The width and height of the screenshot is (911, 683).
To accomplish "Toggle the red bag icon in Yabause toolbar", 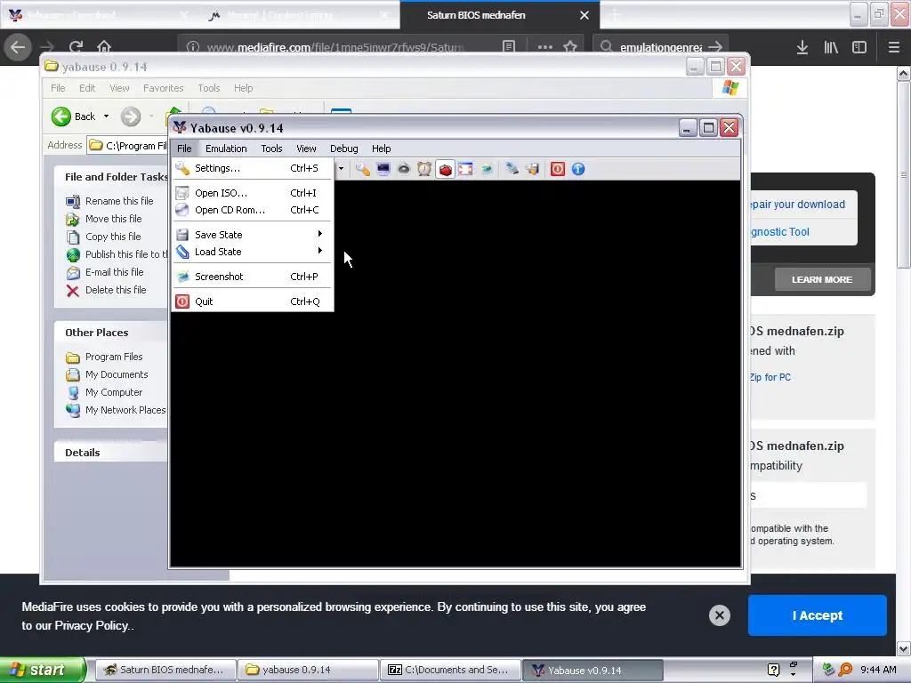I will pos(445,169).
